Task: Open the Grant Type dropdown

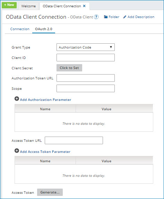Action: point(86,47)
